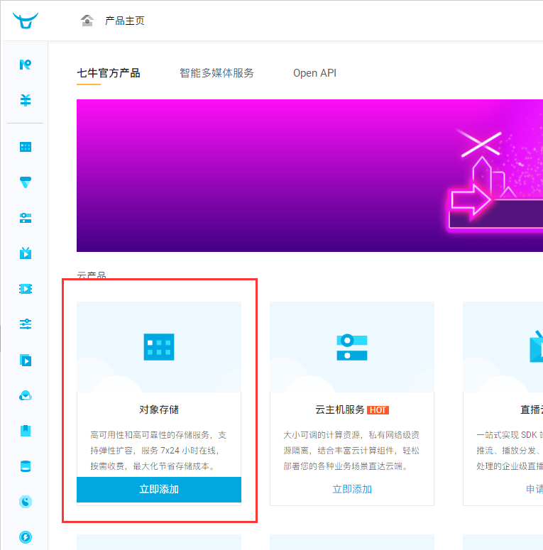Click the 对象存储 card title

[x=159, y=409]
